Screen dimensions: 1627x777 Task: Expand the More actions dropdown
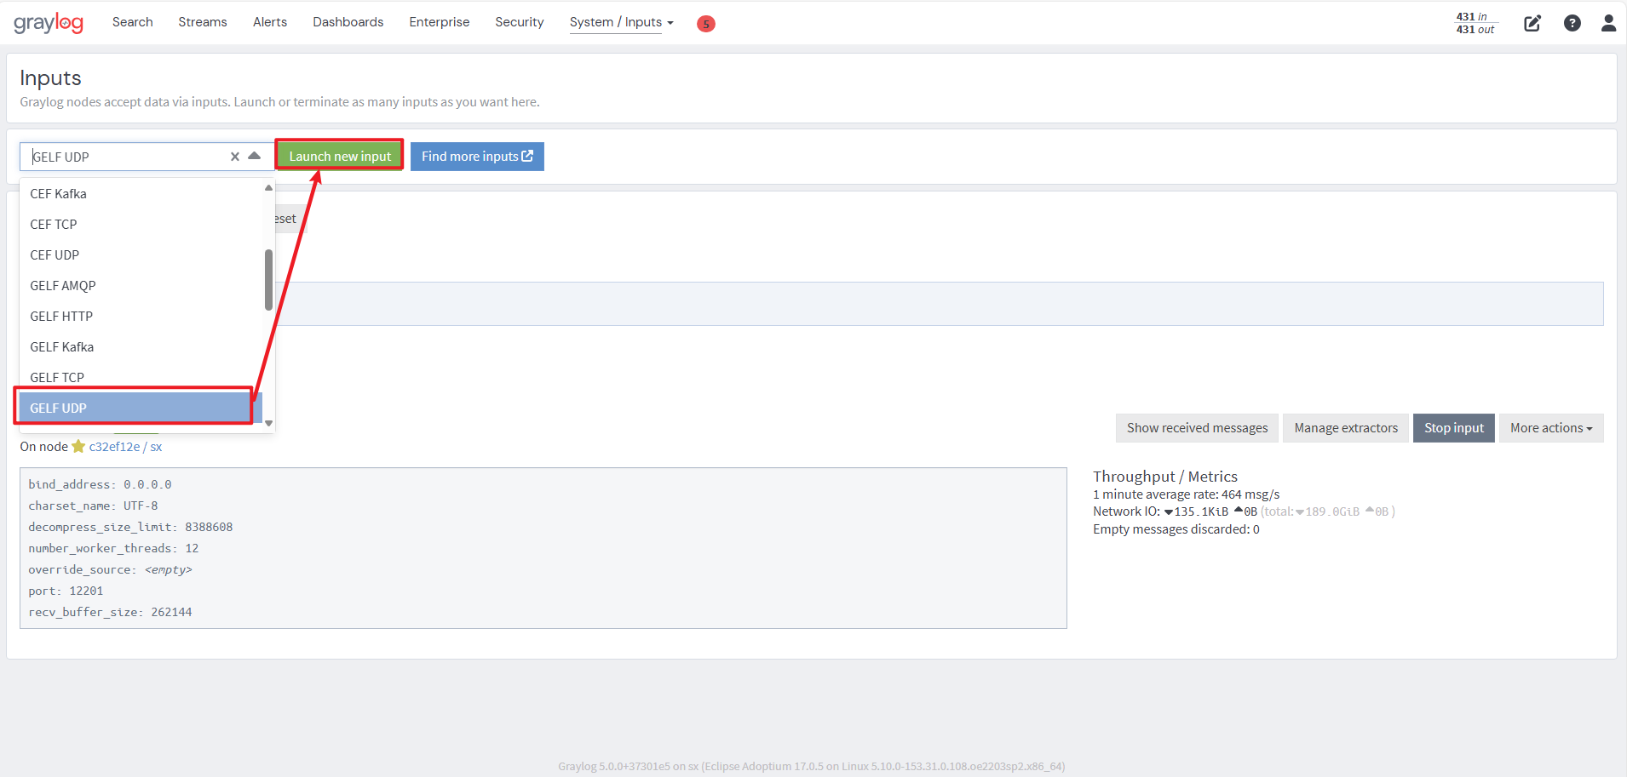pyautogui.click(x=1551, y=428)
